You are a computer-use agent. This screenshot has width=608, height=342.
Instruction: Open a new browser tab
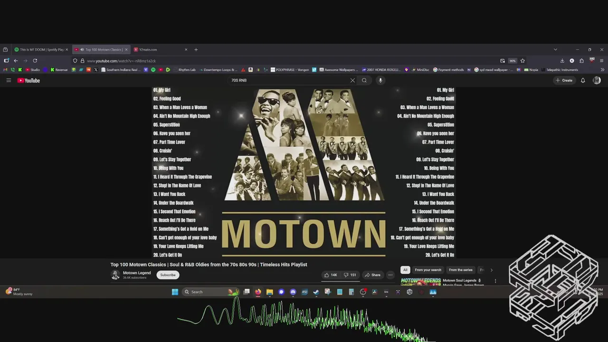point(196,49)
